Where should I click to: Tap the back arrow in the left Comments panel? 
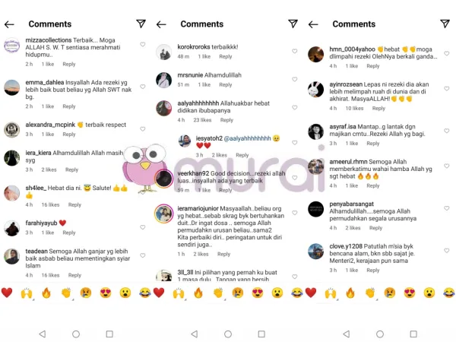click(x=9, y=24)
